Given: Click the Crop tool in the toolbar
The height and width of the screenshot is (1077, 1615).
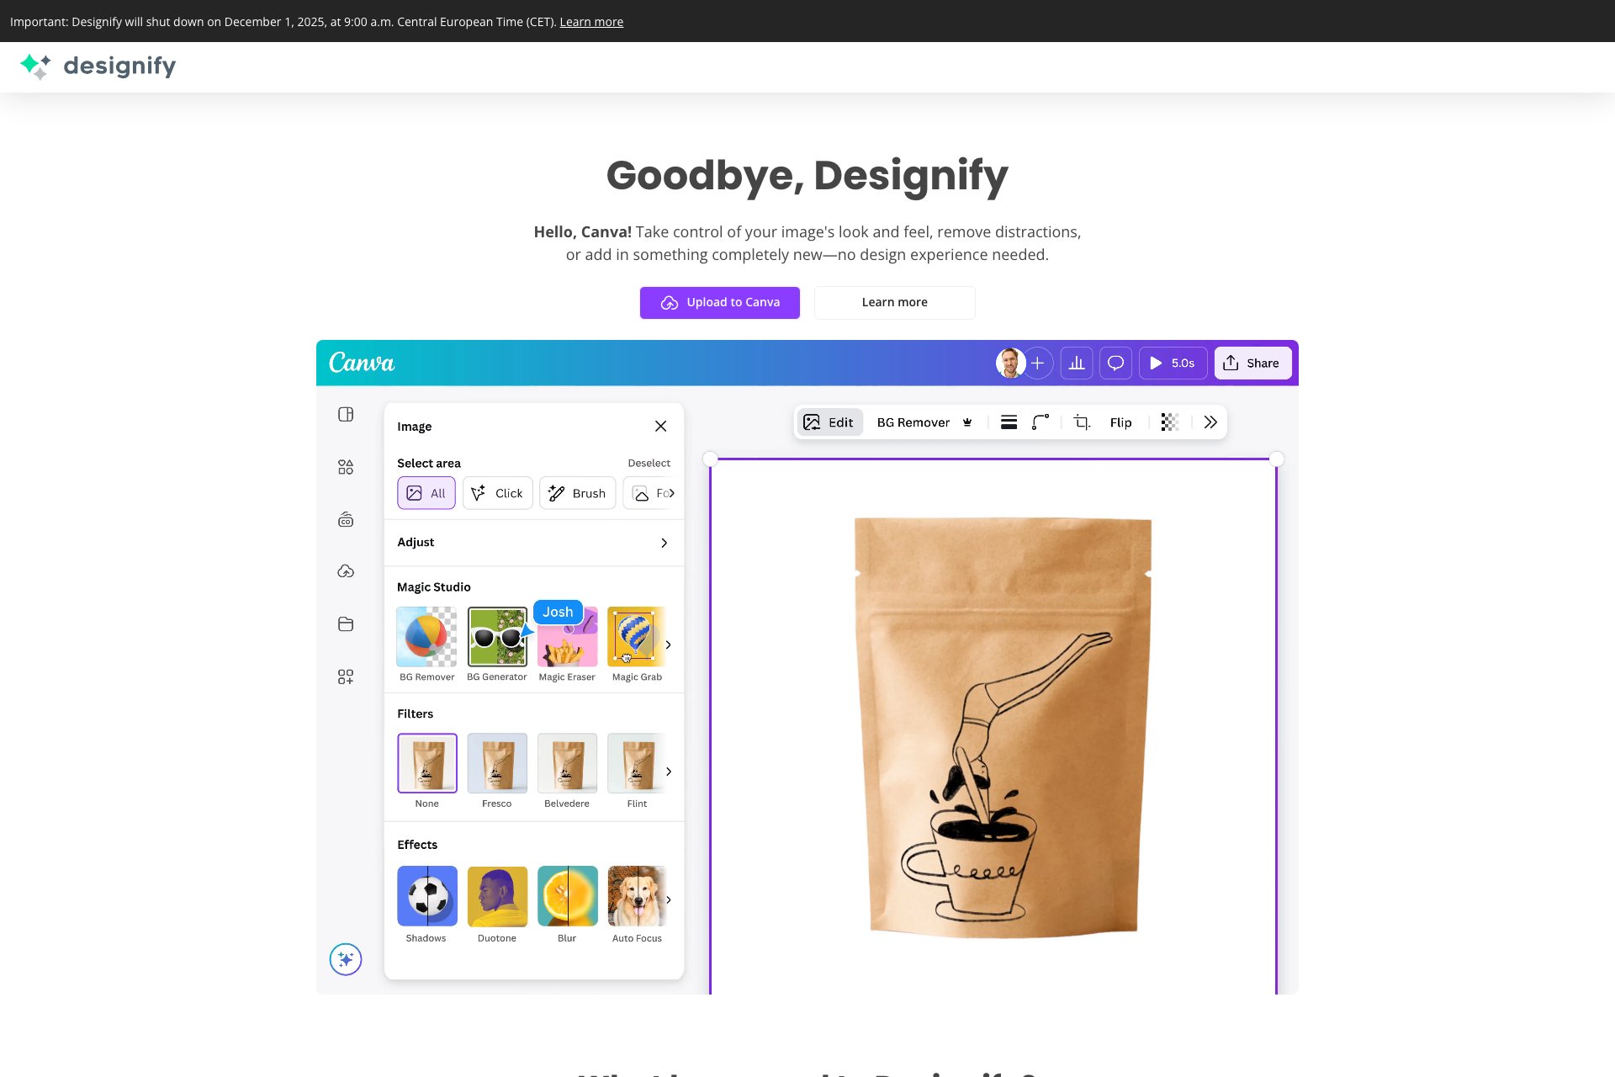Looking at the screenshot, I should (x=1081, y=422).
